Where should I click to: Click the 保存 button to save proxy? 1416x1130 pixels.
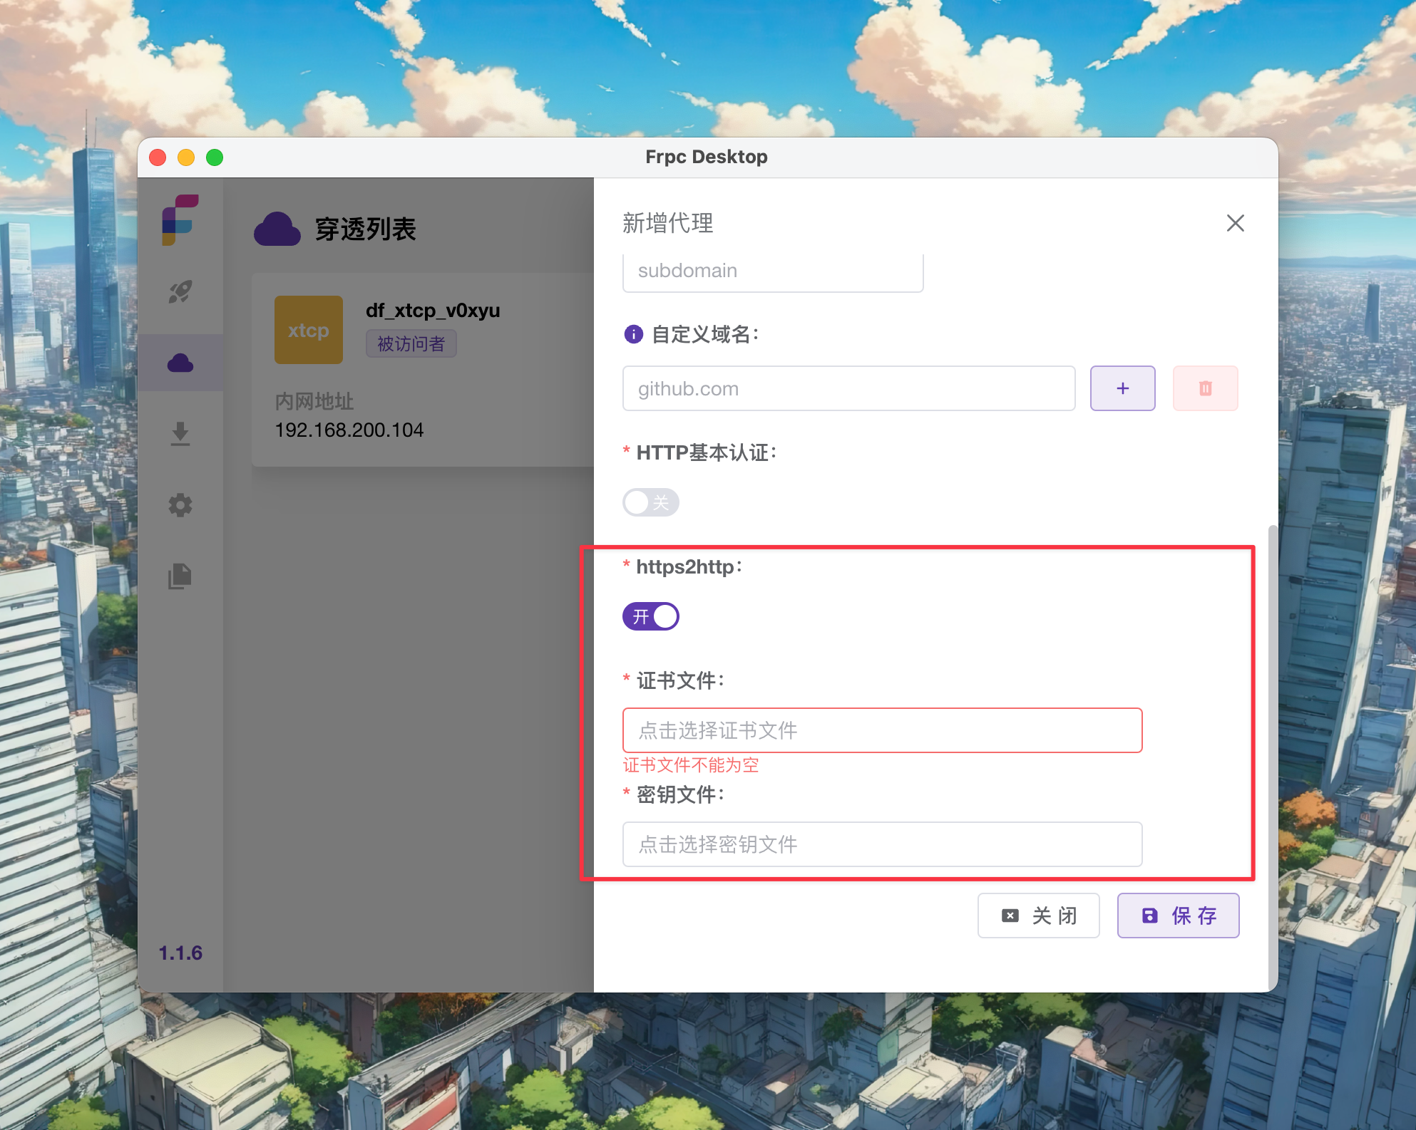pyautogui.click(x=1178, y=916)
